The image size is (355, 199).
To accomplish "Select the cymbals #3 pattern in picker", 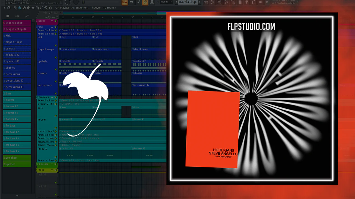I will pyautogui.click(x=17, y=61).
